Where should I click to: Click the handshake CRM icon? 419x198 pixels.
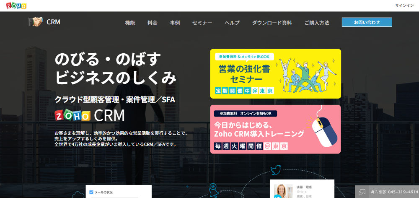tap(36, 22)
